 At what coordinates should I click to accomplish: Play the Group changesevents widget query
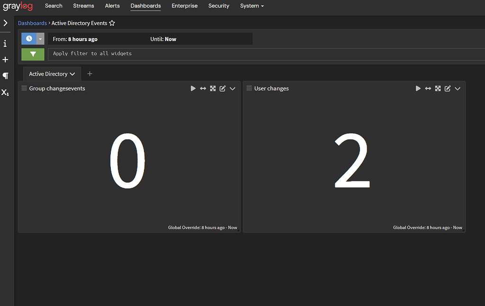click(x=193, y=88)
